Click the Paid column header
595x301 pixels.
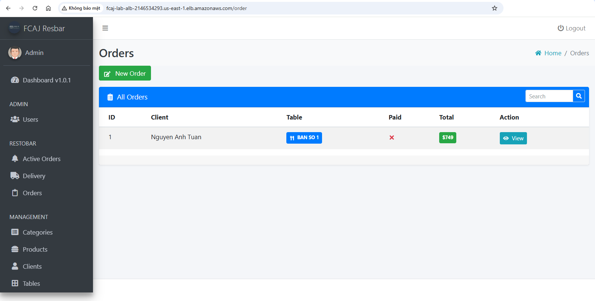pyautogui.click(x=395, y=117)
